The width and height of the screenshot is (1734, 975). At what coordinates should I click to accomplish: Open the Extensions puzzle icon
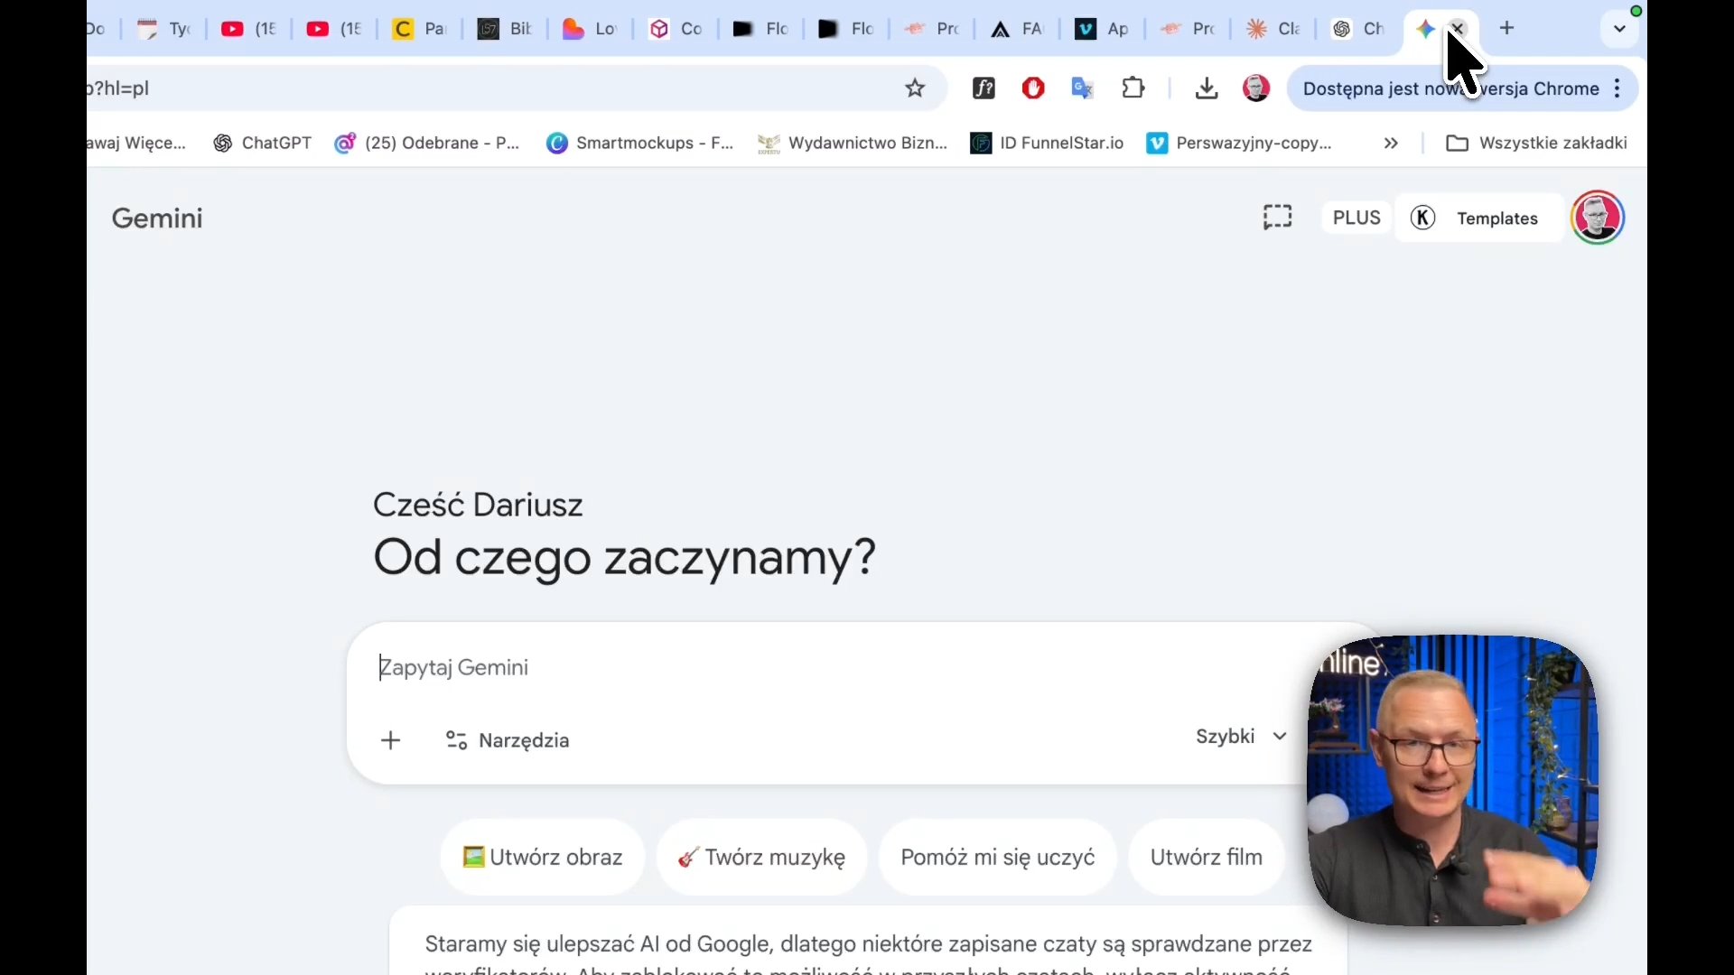click(1133, 88)
